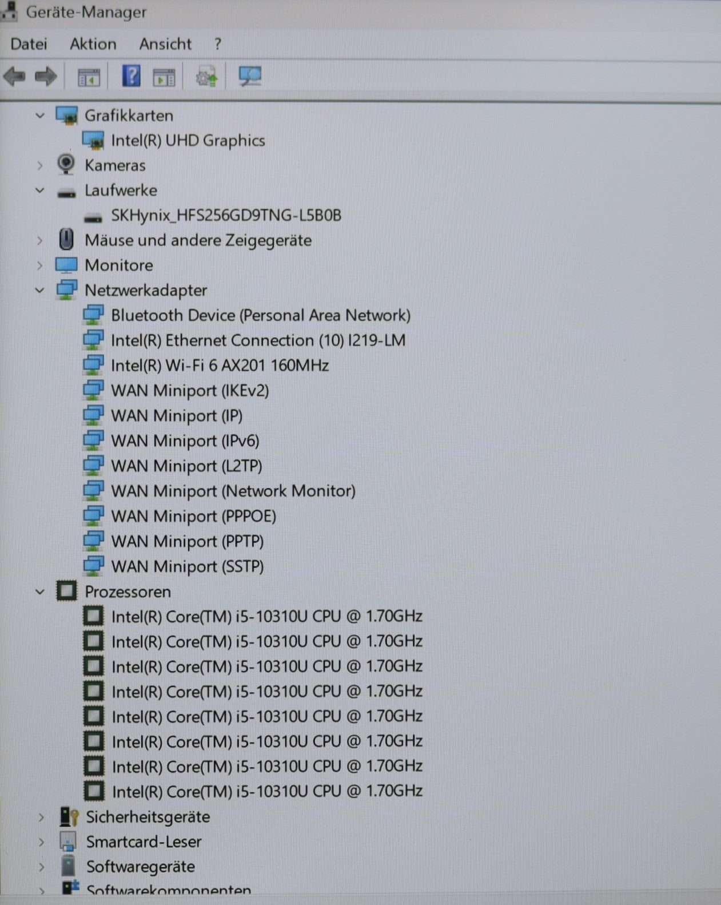Open the Datei menu

point(29,44)
